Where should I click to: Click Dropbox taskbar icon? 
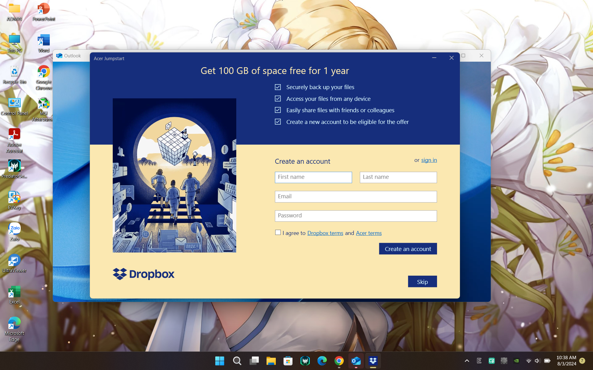373,361
